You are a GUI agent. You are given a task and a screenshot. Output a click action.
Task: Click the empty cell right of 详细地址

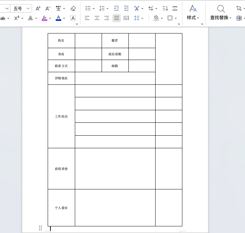pos(115,78)
